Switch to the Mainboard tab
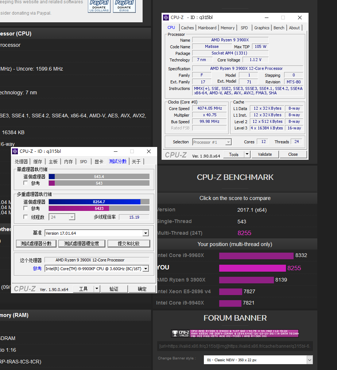The width and height of the screenshot is (337, 370). pos(207,28)
